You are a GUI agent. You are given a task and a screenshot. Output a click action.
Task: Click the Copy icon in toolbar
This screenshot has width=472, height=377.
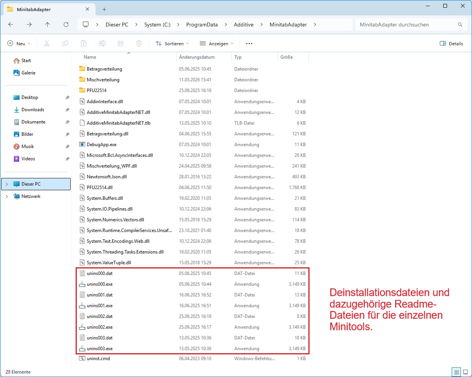coord(65,43)
